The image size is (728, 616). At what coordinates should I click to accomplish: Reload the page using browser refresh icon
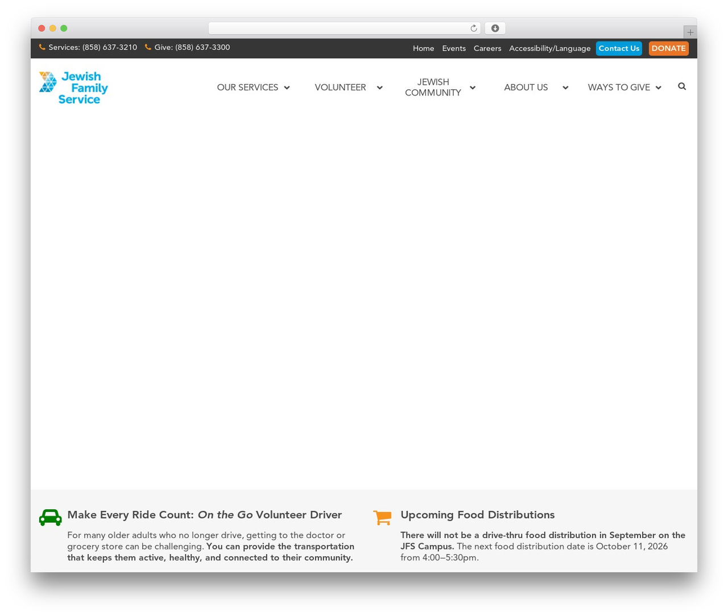tap(474, 28)
